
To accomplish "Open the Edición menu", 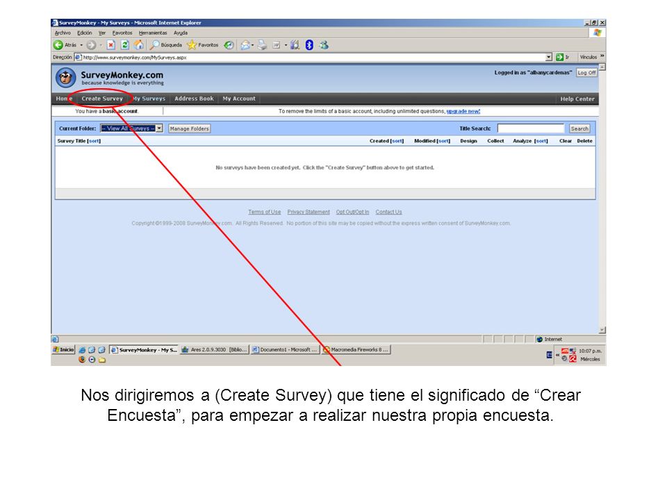I will [x=84, y=33].
